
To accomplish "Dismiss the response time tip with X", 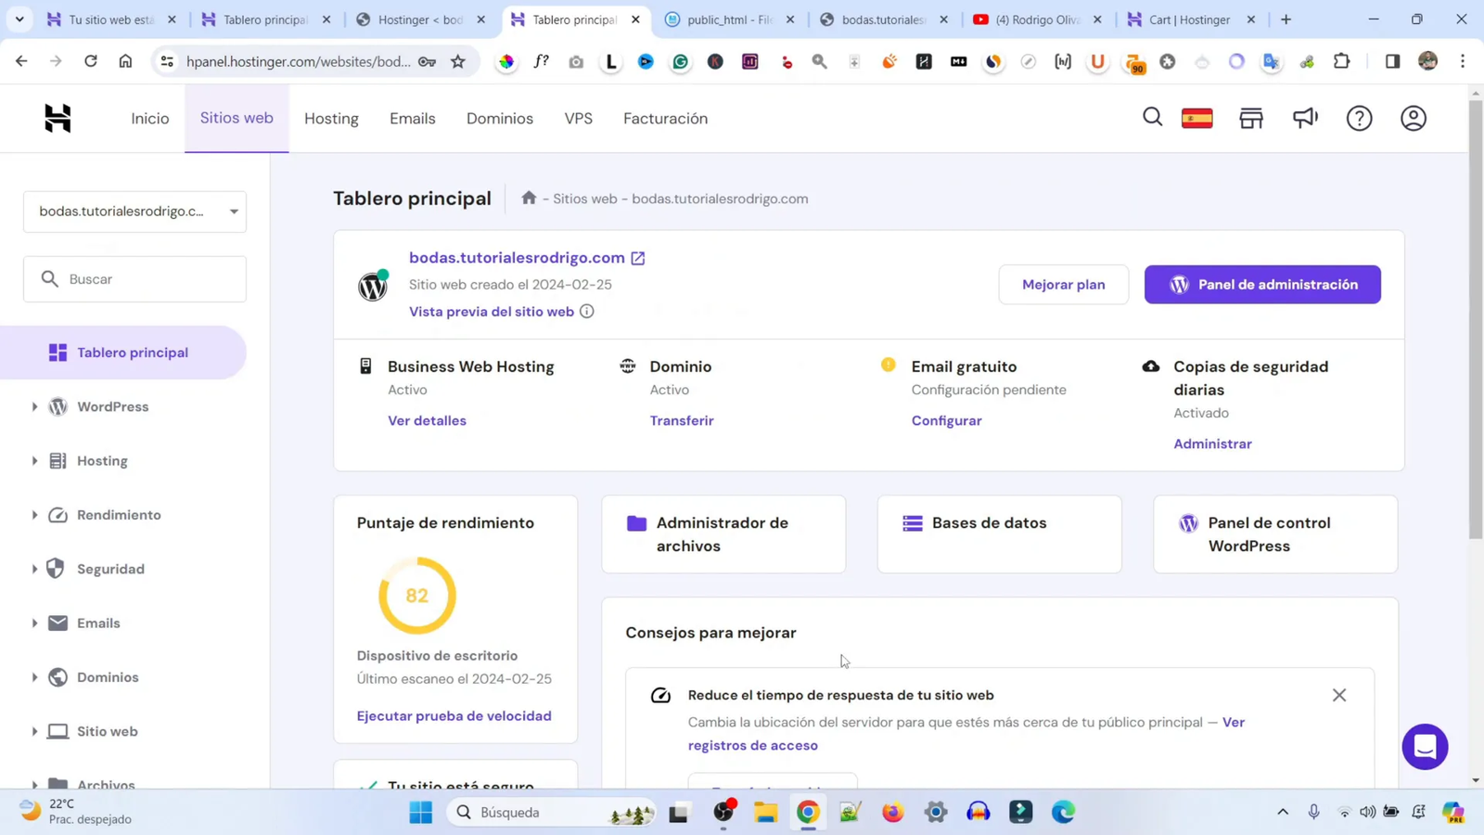I will coord(1339,695).
